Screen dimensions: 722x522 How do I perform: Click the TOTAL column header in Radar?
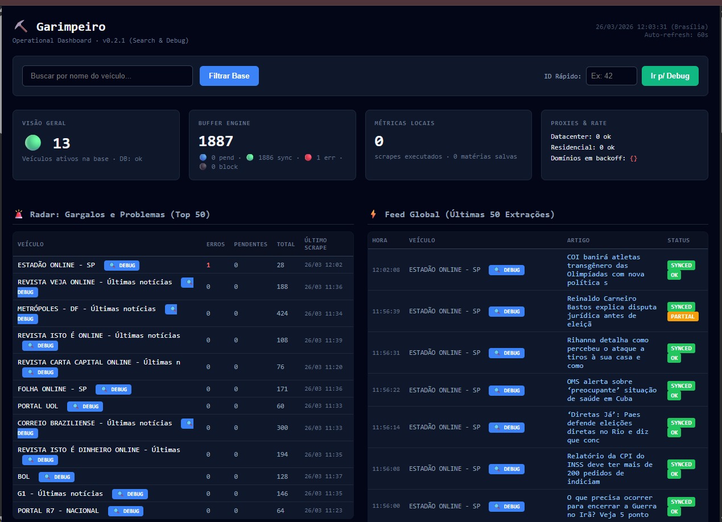[286, 245]
